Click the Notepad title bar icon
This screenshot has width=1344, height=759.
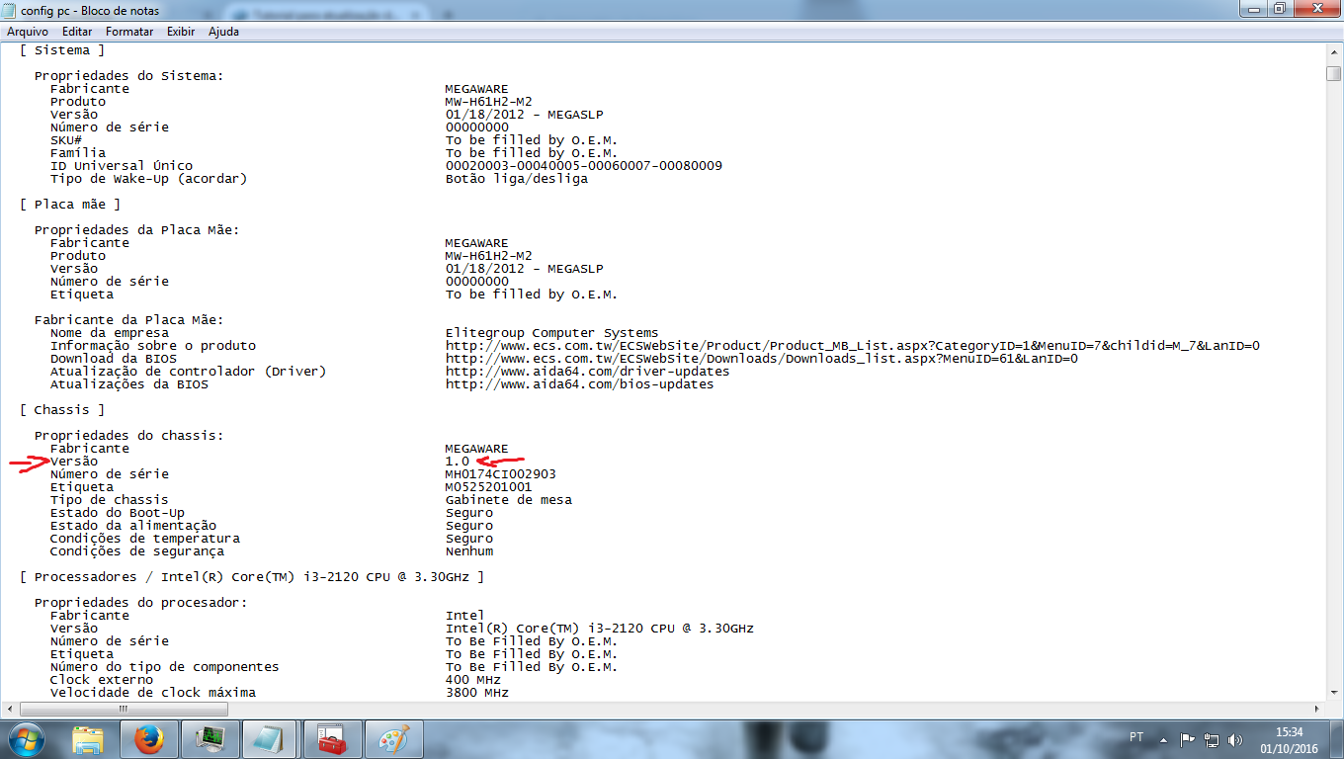click(11, 10)
